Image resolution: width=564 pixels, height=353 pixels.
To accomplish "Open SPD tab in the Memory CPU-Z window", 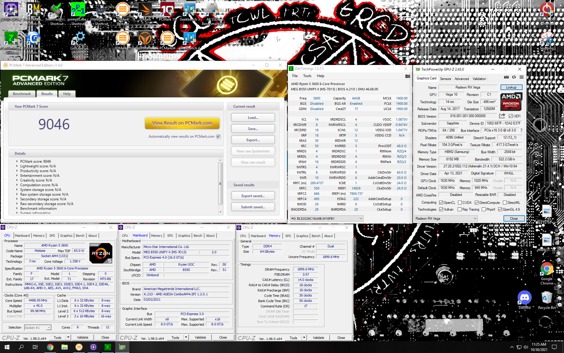I will (288, 236).
